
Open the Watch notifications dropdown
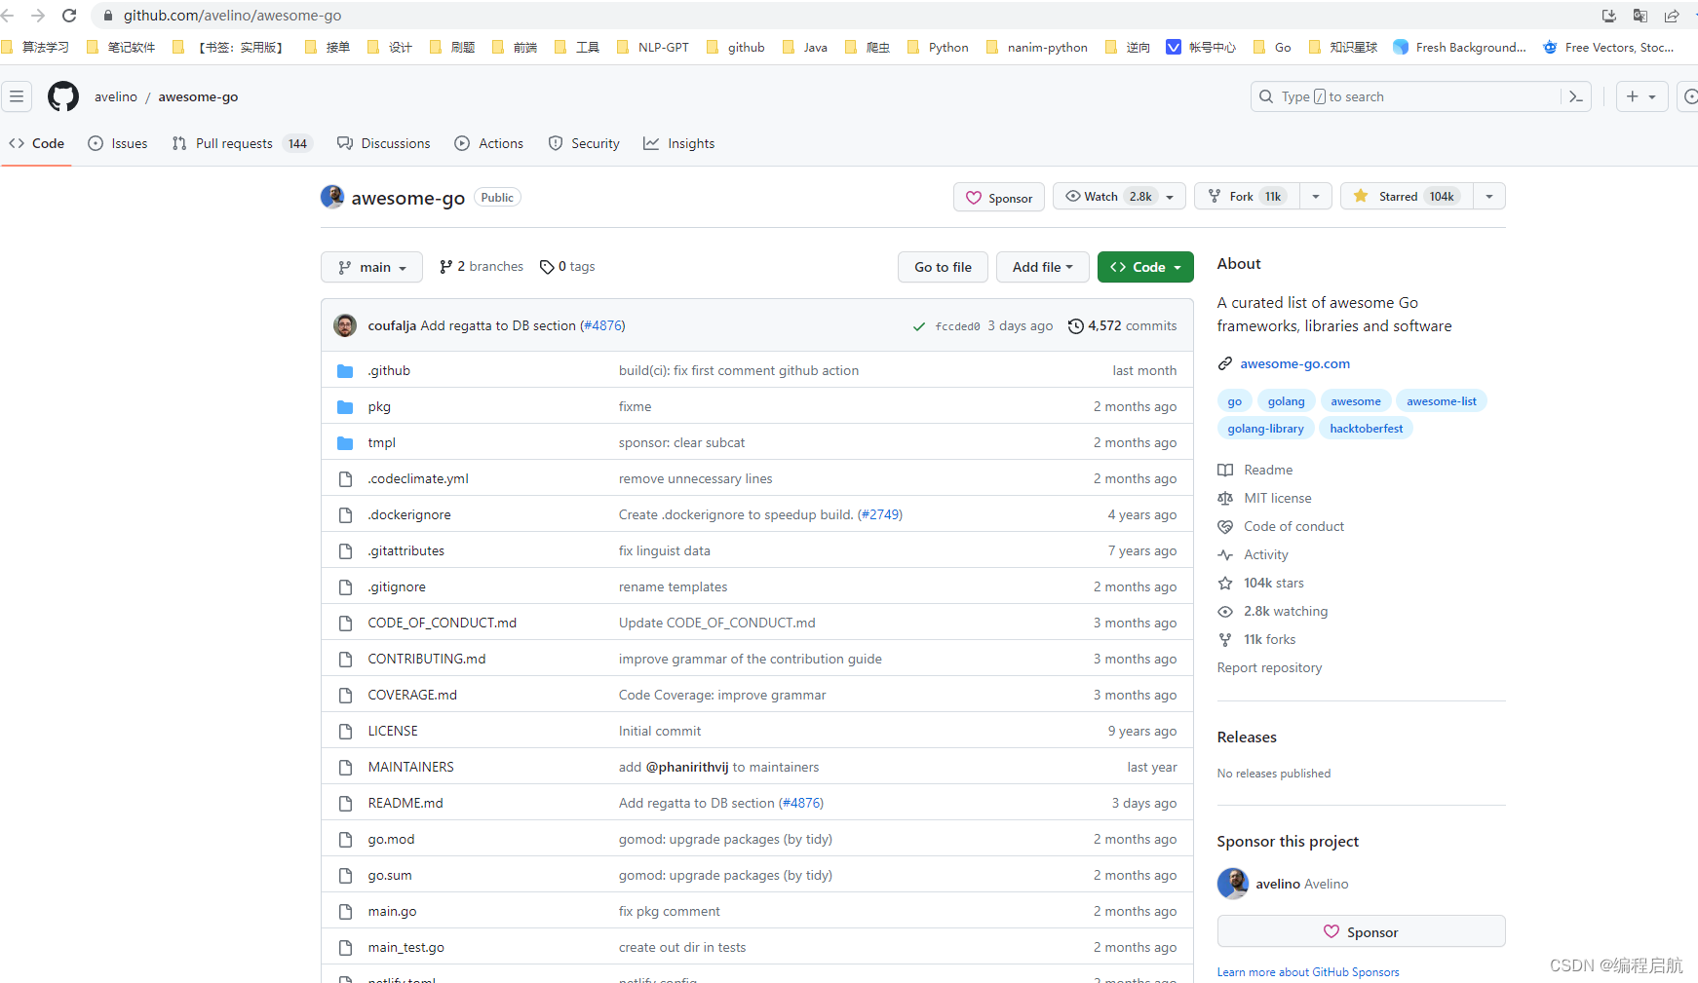1121,196
